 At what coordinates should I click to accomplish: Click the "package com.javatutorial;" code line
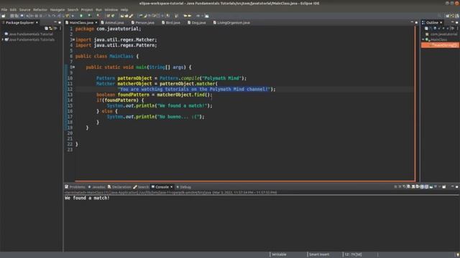tap(109, 29)
